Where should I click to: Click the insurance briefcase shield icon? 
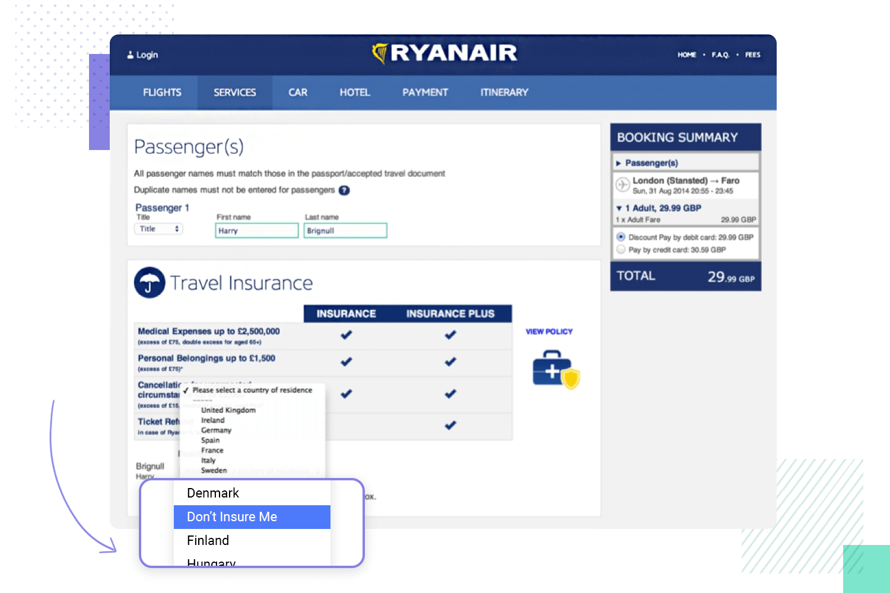point(555,369)
